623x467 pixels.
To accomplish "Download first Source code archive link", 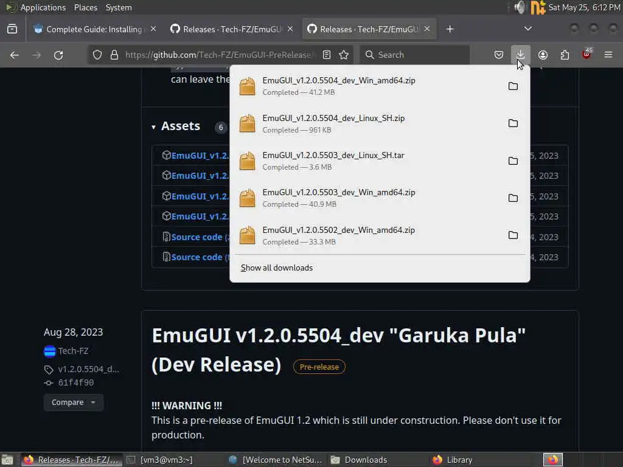I will tap(200, 237).
